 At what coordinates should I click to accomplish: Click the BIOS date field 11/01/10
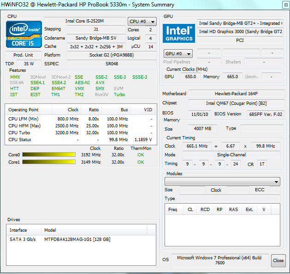point(200,114)
